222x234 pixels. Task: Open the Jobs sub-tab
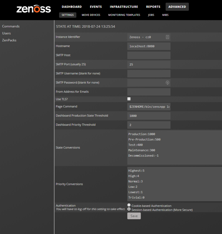(x=151, y=15)
